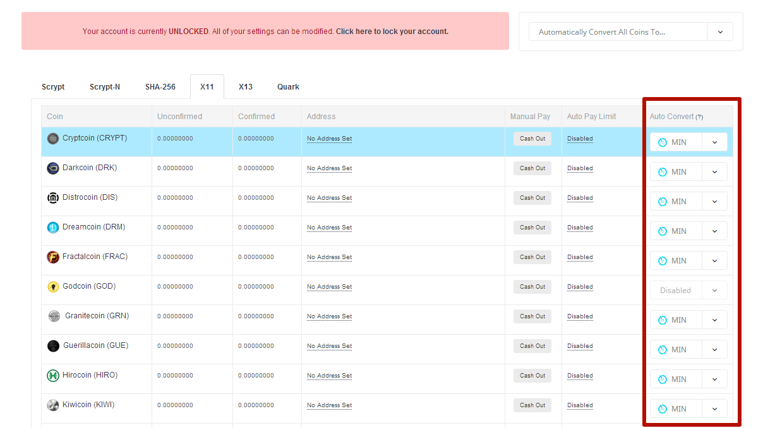763x428 pixels.
Task: Cash Out Granitecoin balance
Action: click(532, 316)
